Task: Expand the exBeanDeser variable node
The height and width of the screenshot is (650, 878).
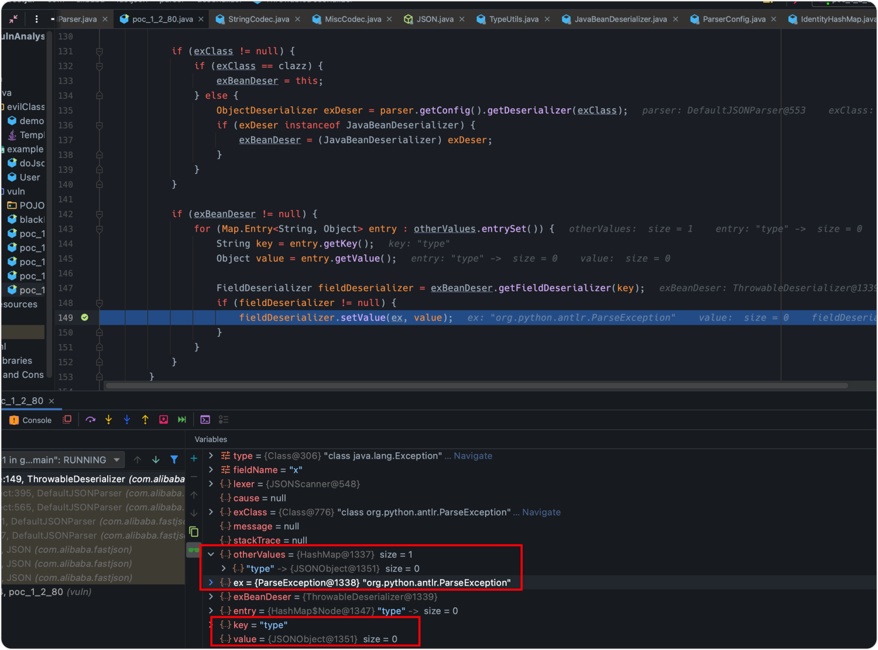Action: tap(211, 597)
